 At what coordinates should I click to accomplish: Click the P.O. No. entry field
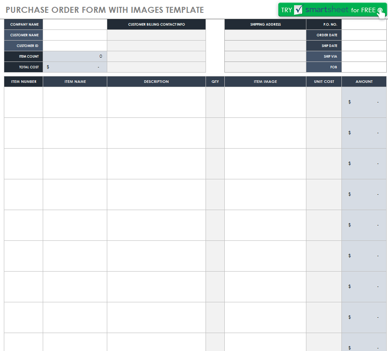[x=364, y=24]
